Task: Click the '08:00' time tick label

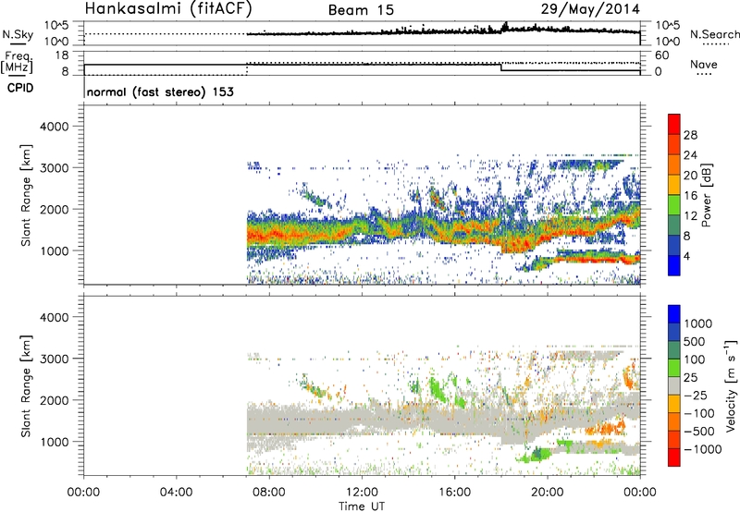Action: coord(269,493)
